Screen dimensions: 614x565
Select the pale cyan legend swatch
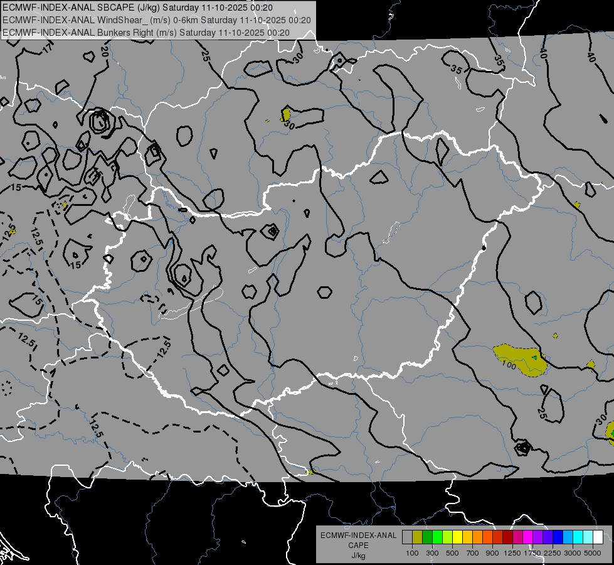[588, 537]
